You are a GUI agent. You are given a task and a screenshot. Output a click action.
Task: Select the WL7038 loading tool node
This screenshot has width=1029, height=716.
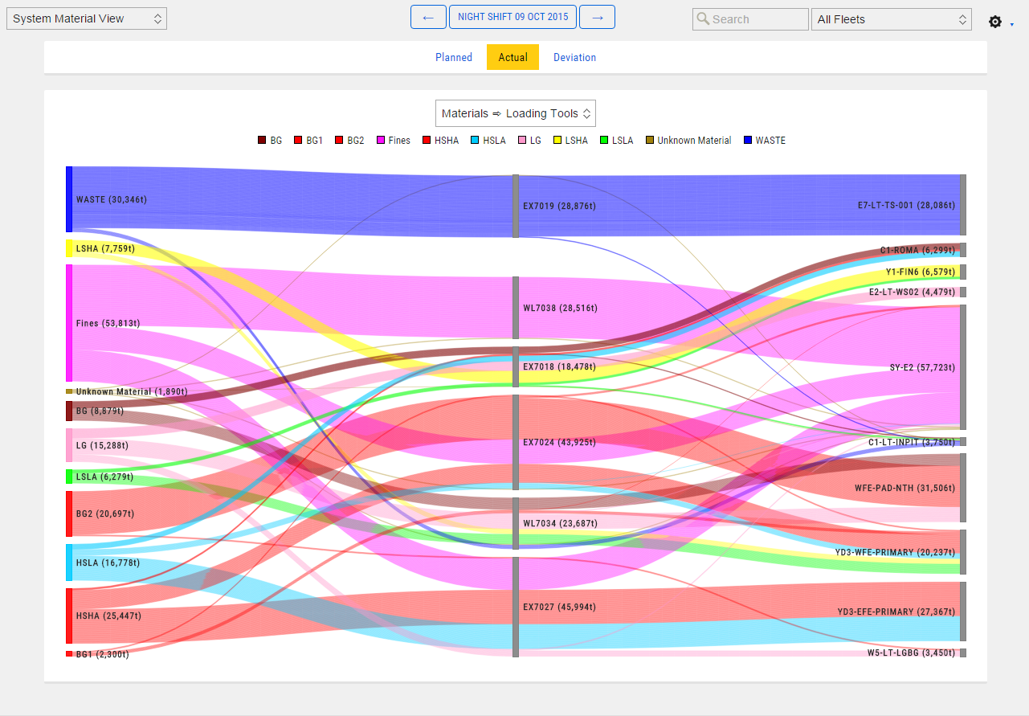pos(515,308)
